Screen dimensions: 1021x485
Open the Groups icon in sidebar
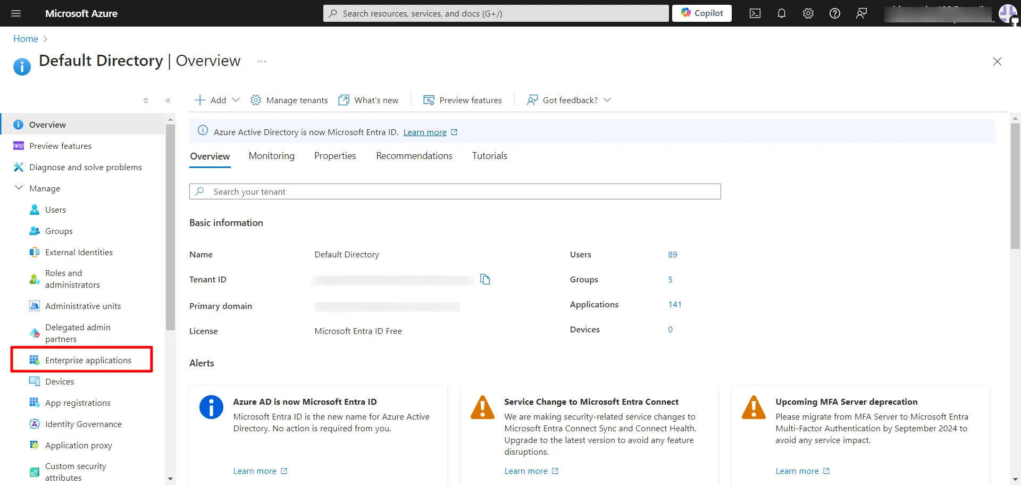click(x=35, y=231)
